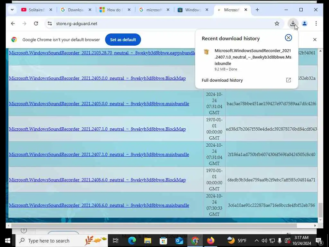Close the Google microsoft search tab
This screenshot has height=247, width=329.
[x=168, y=10]
